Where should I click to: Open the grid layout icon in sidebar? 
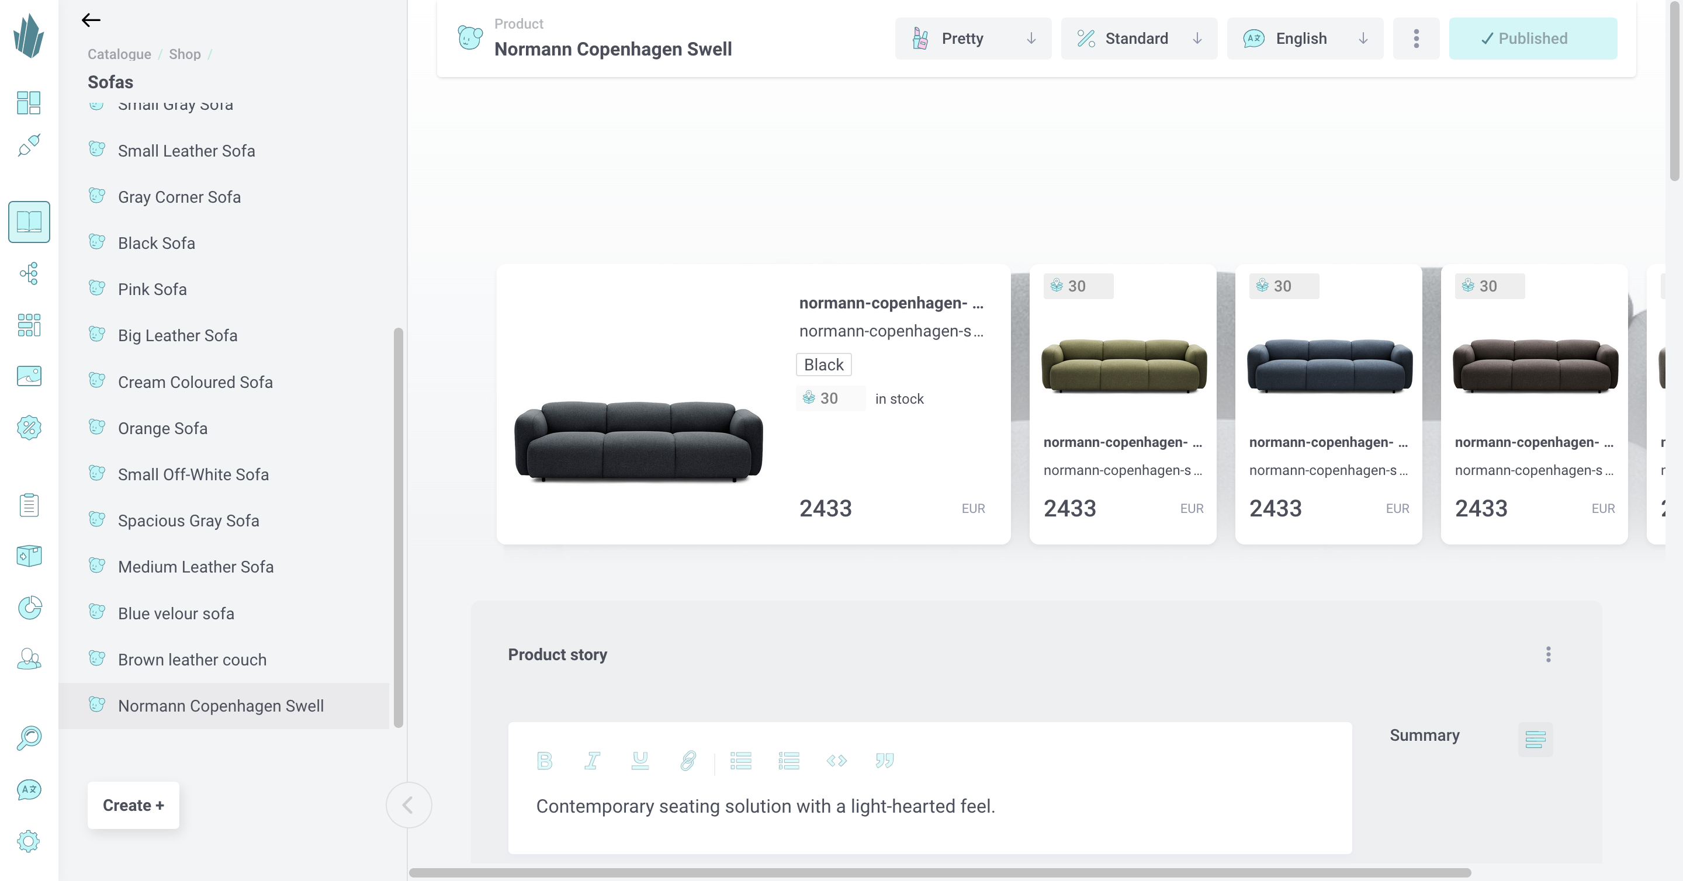coord(29,325)
